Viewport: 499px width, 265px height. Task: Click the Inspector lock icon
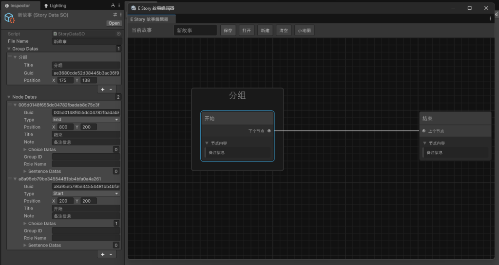[x=114, y=6]
